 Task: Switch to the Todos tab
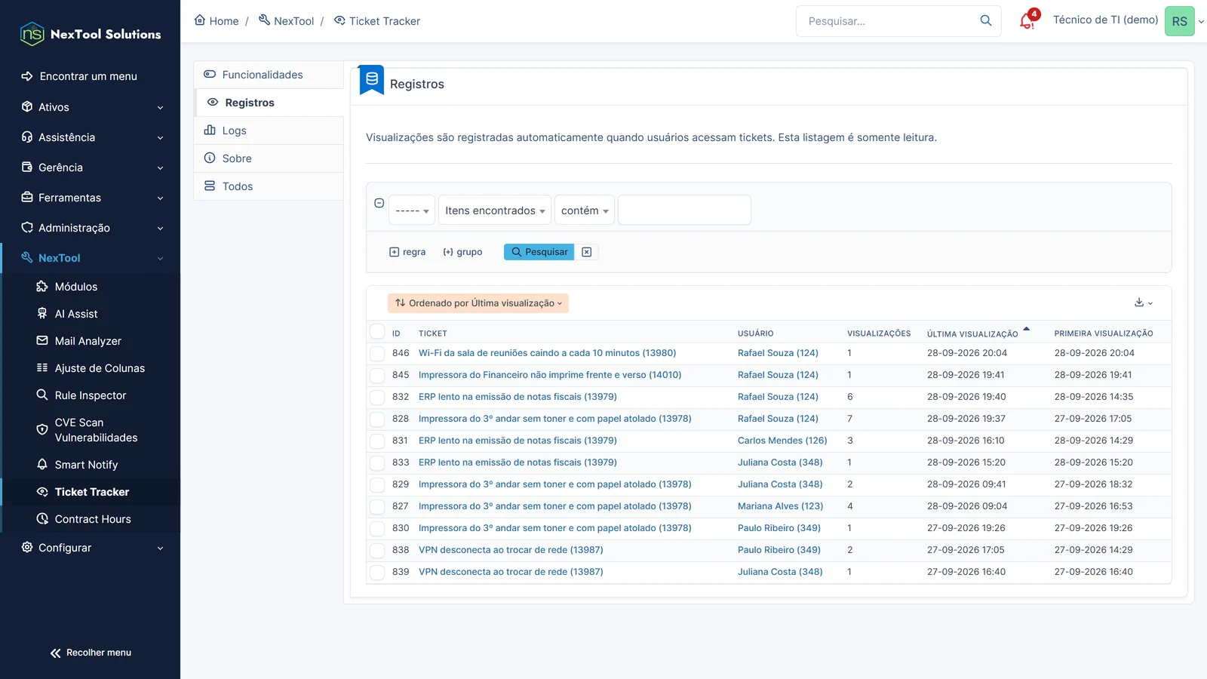pos(269,186)
